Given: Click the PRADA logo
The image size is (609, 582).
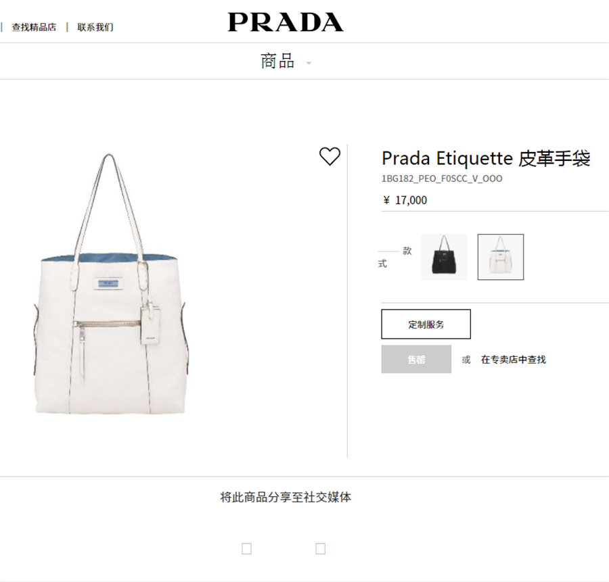Looking at the screenshot, I should click(x=286, y=22).
